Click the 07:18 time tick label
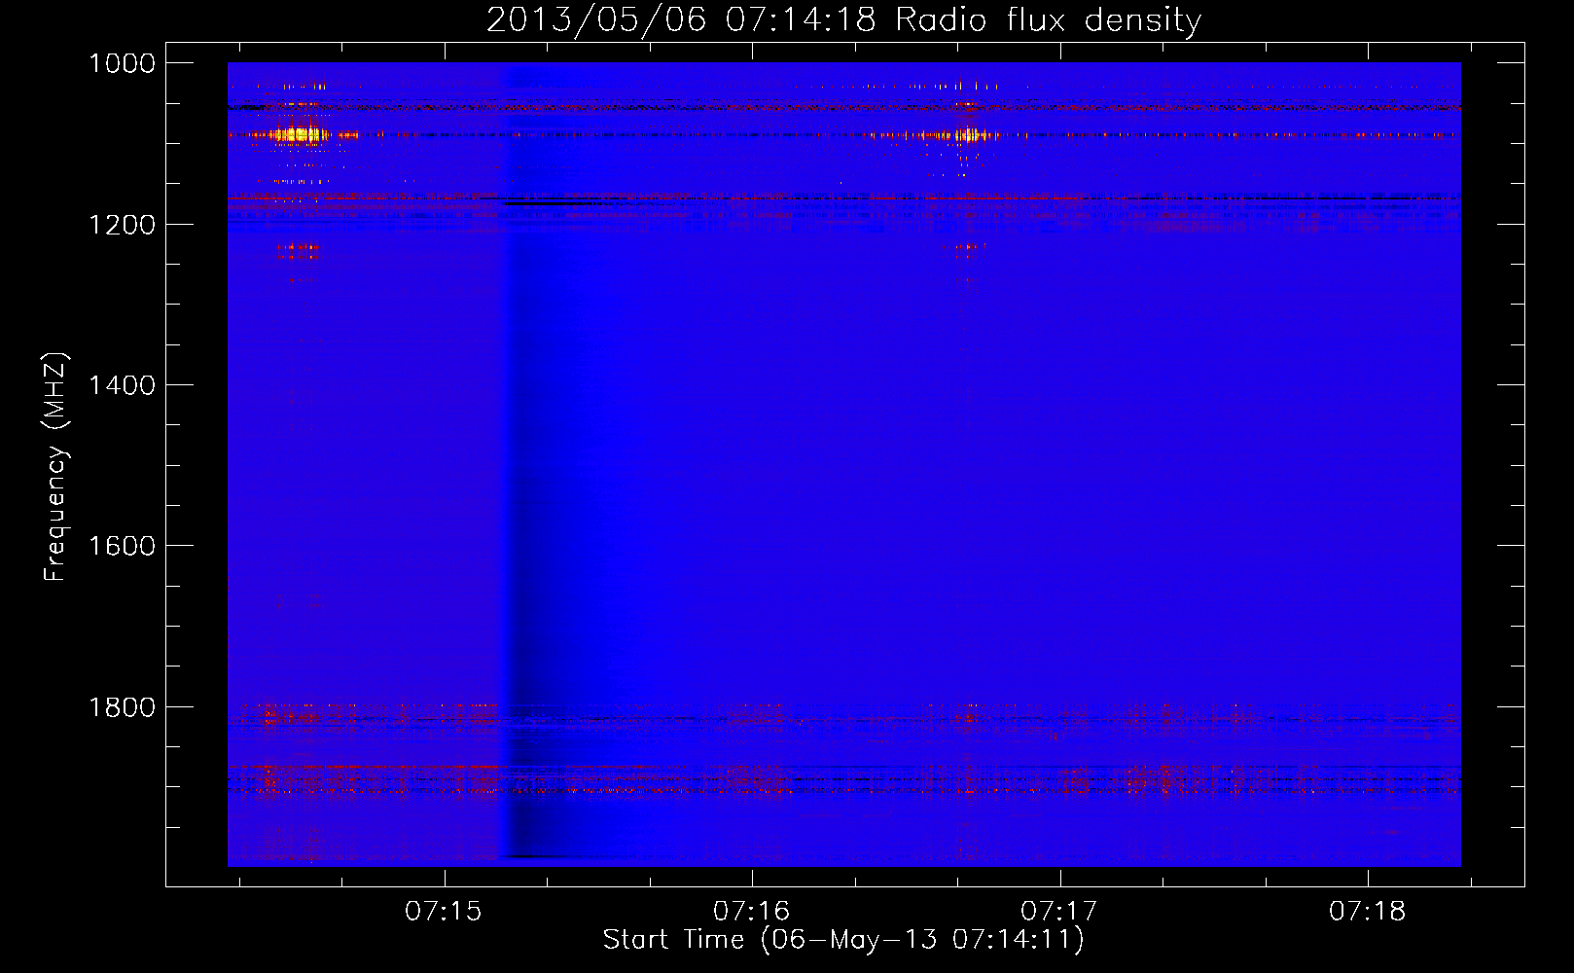 pyautogui.click(x=1367, y=911)
